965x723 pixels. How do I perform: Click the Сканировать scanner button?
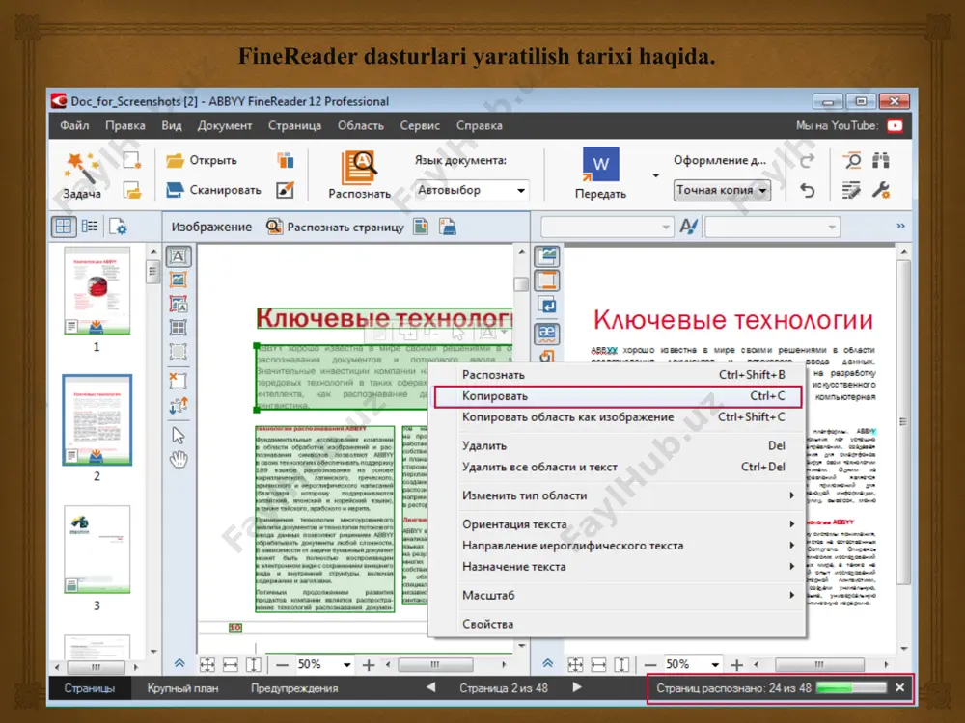click(x=213, y=190)
